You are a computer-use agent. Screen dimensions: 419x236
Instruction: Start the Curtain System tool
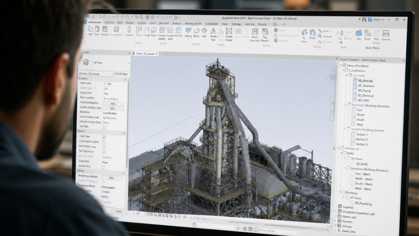tap(162, 34)
